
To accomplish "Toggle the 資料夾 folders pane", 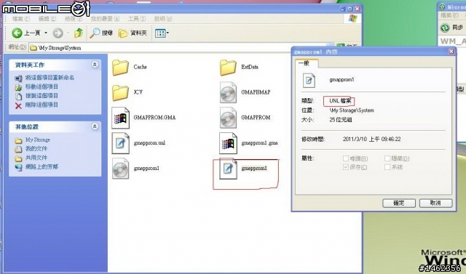I will pyautogui.click(x=133, y=33).
